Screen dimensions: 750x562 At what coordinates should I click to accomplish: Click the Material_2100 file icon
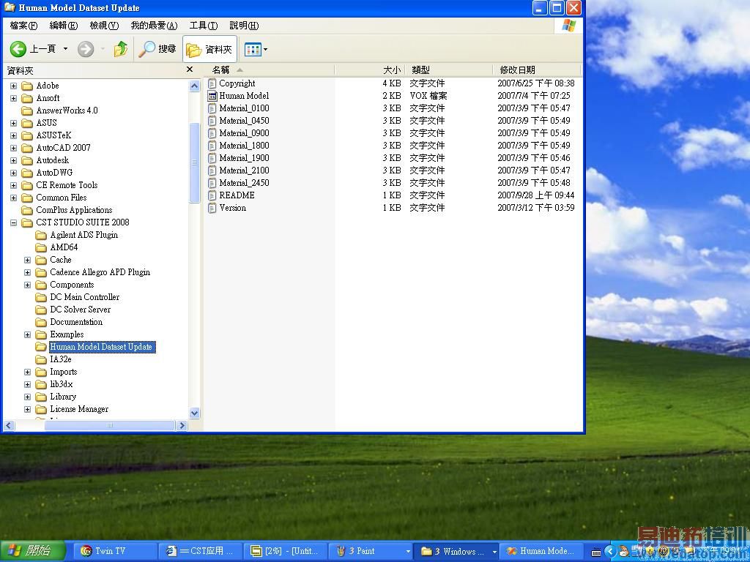click(x=212, y=171)
